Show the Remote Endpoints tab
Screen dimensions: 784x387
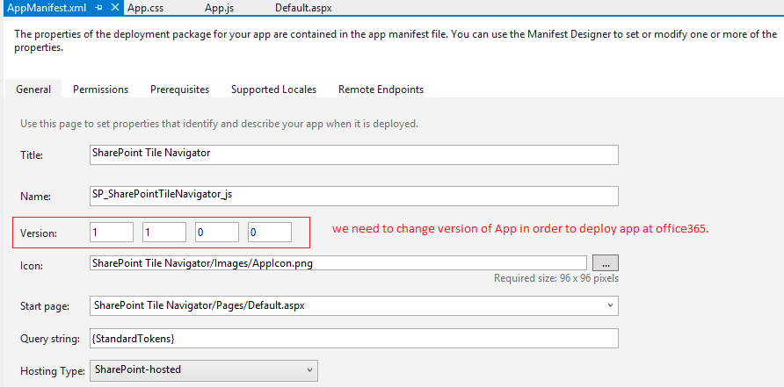click(x=381, y=90)
